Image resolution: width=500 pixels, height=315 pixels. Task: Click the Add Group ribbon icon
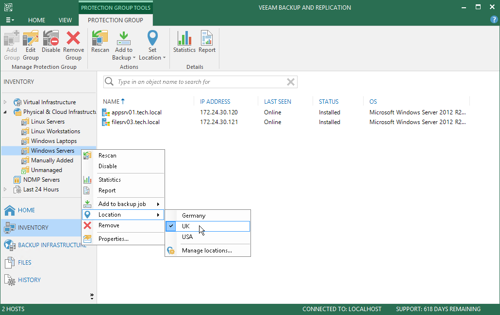[x=12, y=38]
